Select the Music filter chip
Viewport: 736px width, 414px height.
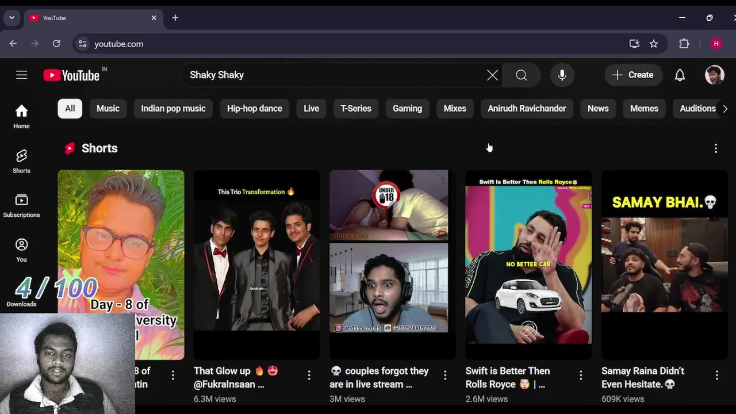point(108,108)
